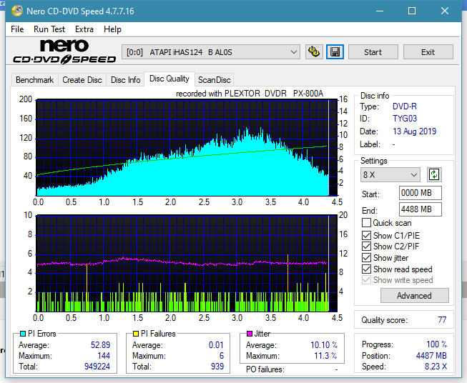Click the disc ID TYG03
467x383 pixels.
[x=405, y=119]
